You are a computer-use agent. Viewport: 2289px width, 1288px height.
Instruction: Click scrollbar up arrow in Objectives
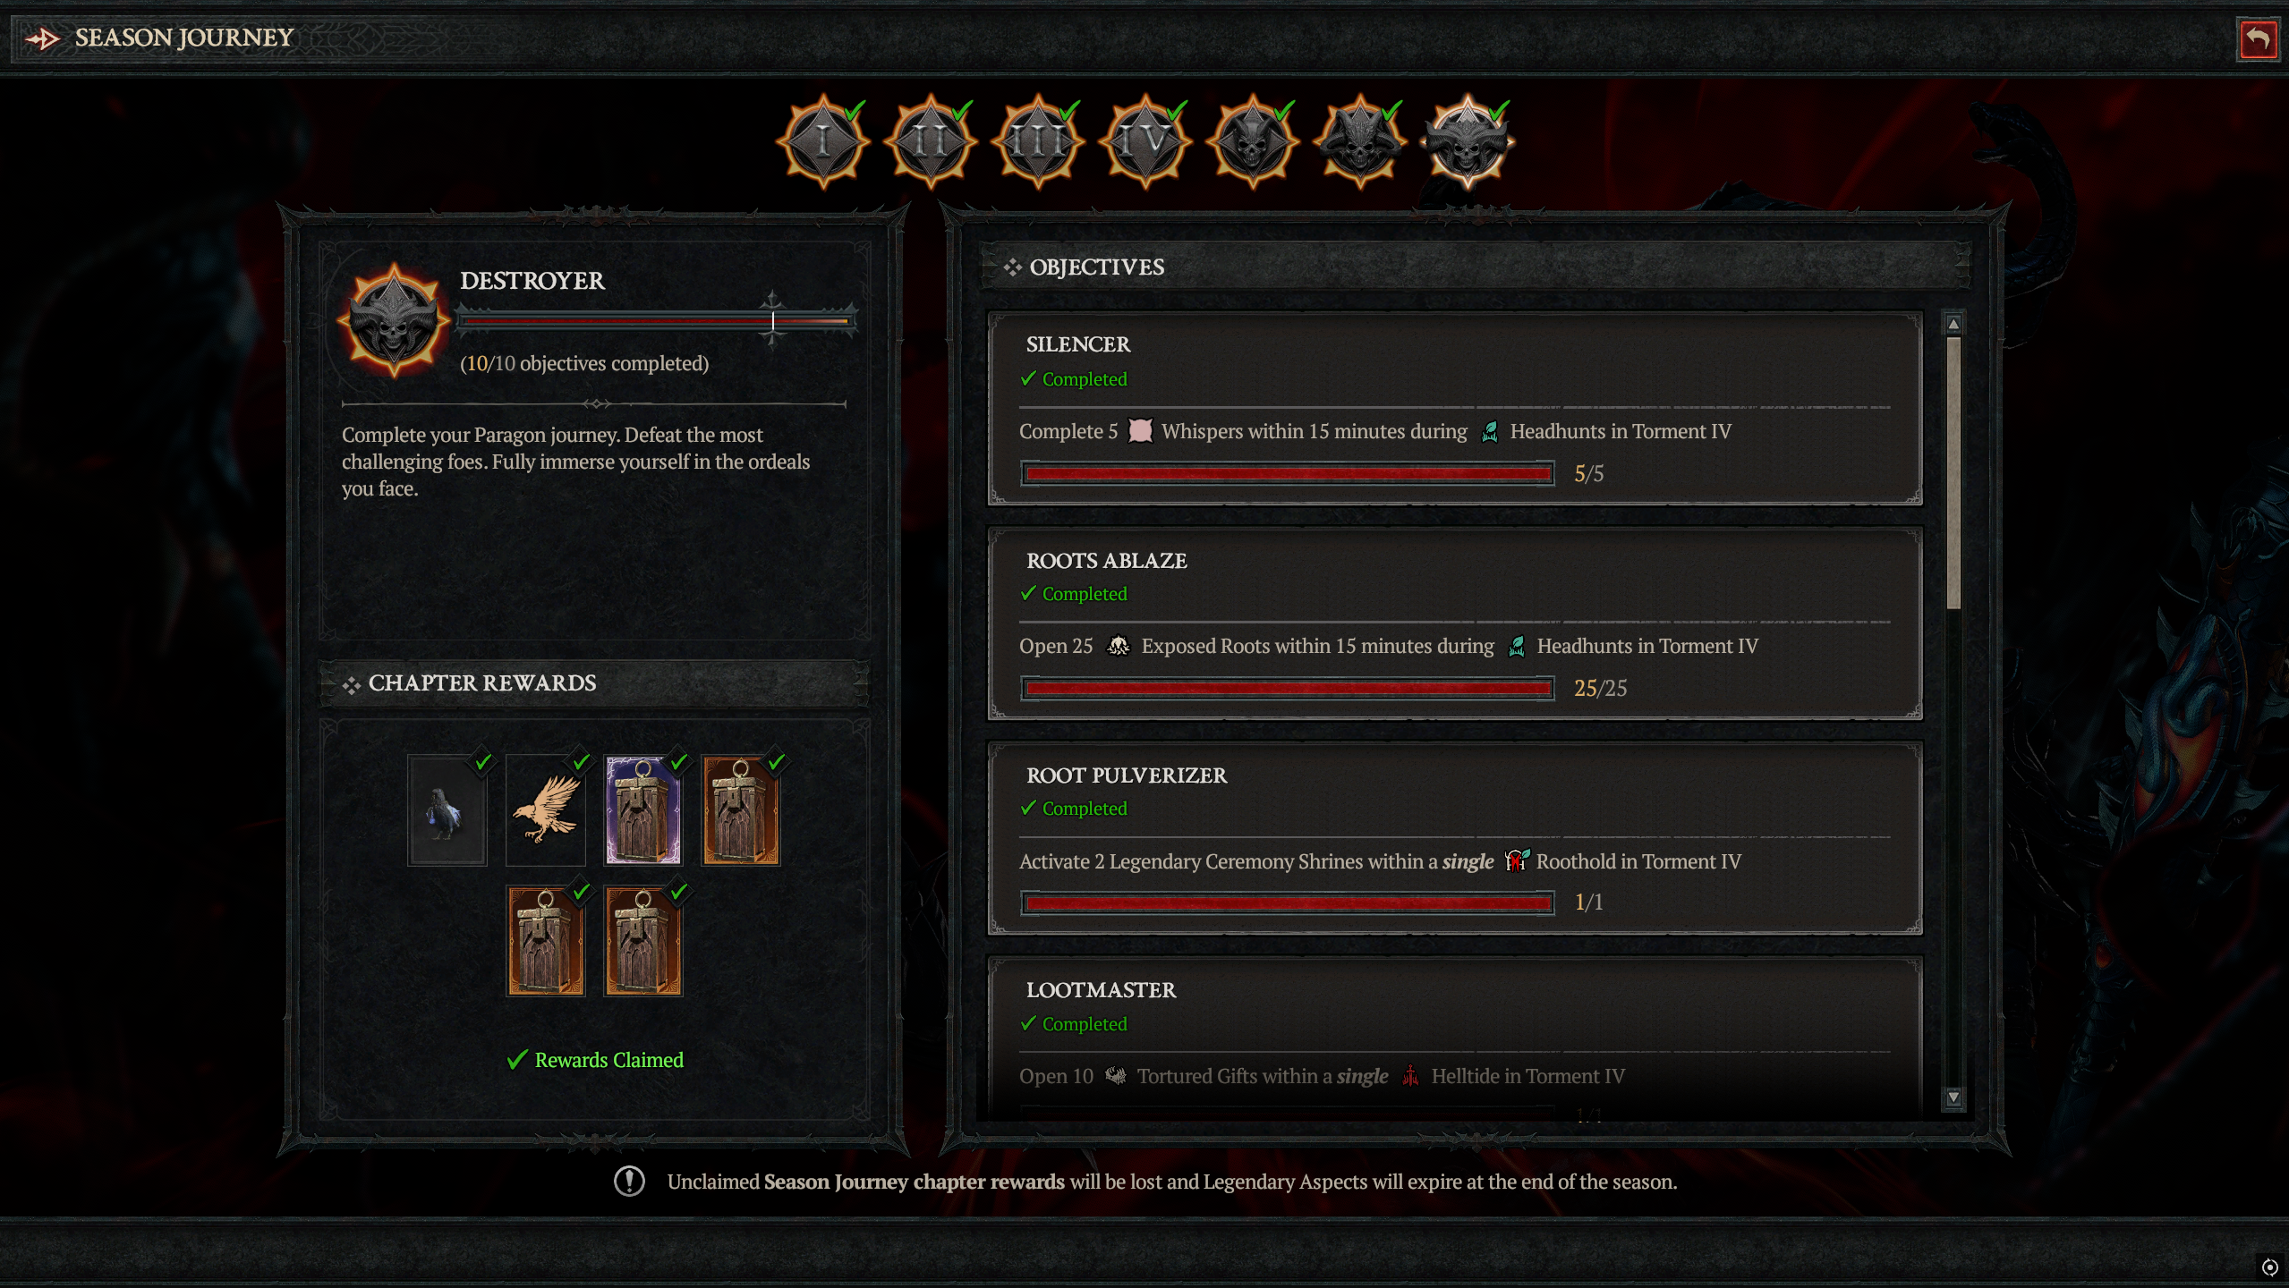pyautogui.click(x=1953, y=324)
